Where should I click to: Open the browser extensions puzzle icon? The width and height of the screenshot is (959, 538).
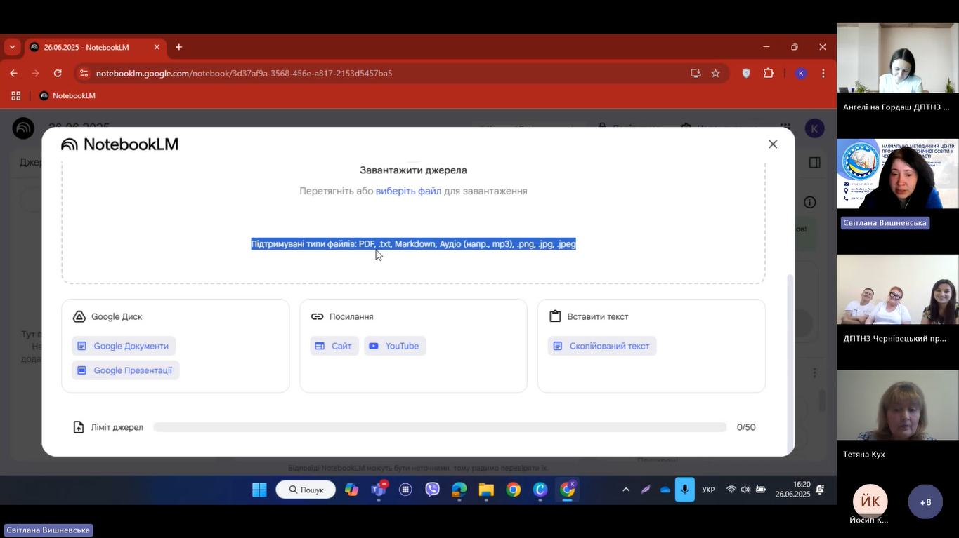click(769, 73)
